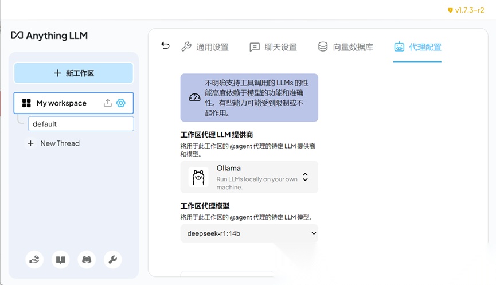The width and height of the screenshot is (496, 285).
Task: Click the back arrow icon
Action: [x=165, y=46]
